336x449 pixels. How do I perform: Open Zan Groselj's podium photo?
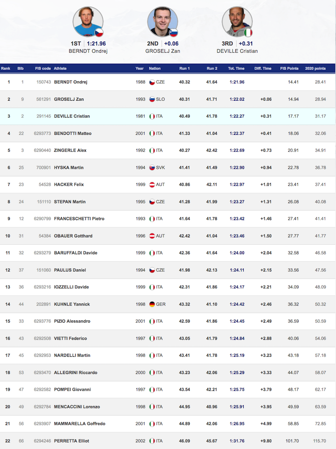(162, 22)
